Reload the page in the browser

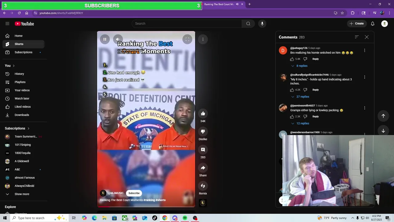coord(19,13)
